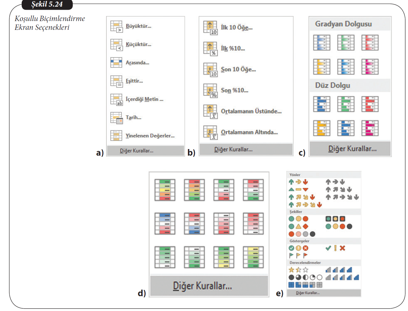Open Diğer Kurallar below color scales
Image resolution: width=408 pixels, height=311 pixels.
(x=202, y=286)
